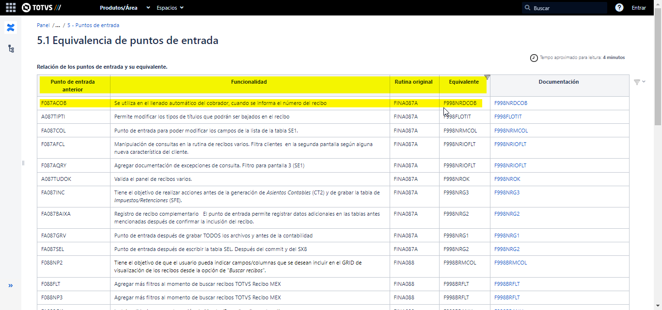Open the Produtos/Área dropdown
This screenshot has width=662, height=310.
[x=125, y=8]
